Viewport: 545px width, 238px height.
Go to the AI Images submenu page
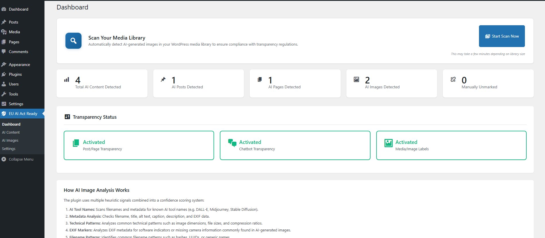pos(10,141)
